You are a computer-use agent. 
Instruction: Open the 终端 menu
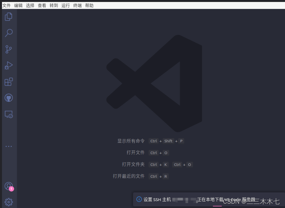77,6
